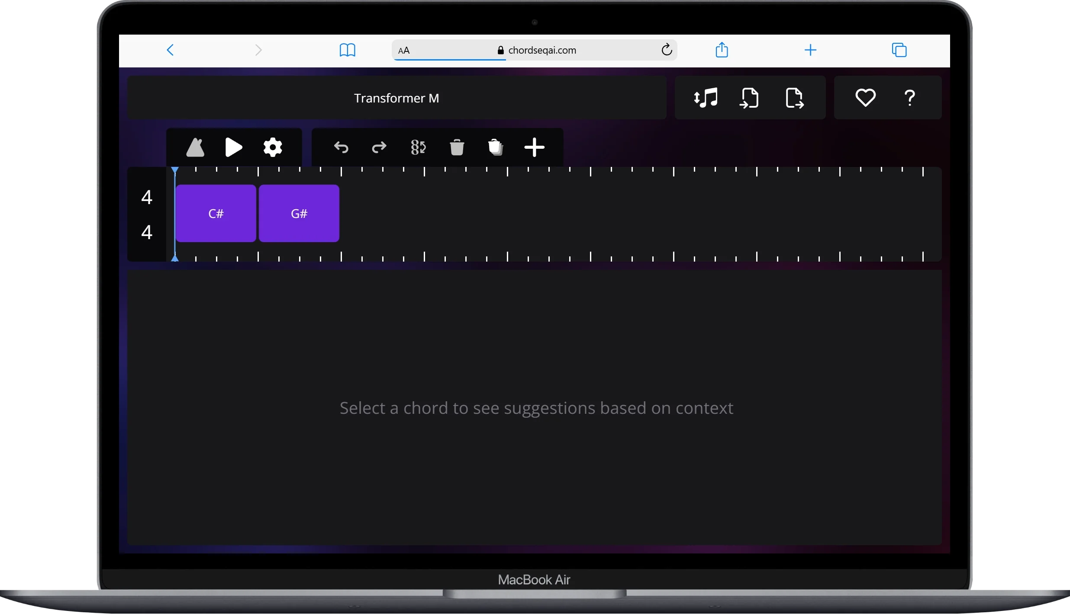Viewport: 1070px width, 614px height.
Task: Import a file with the import icon
Action: [x=749, y=98]
